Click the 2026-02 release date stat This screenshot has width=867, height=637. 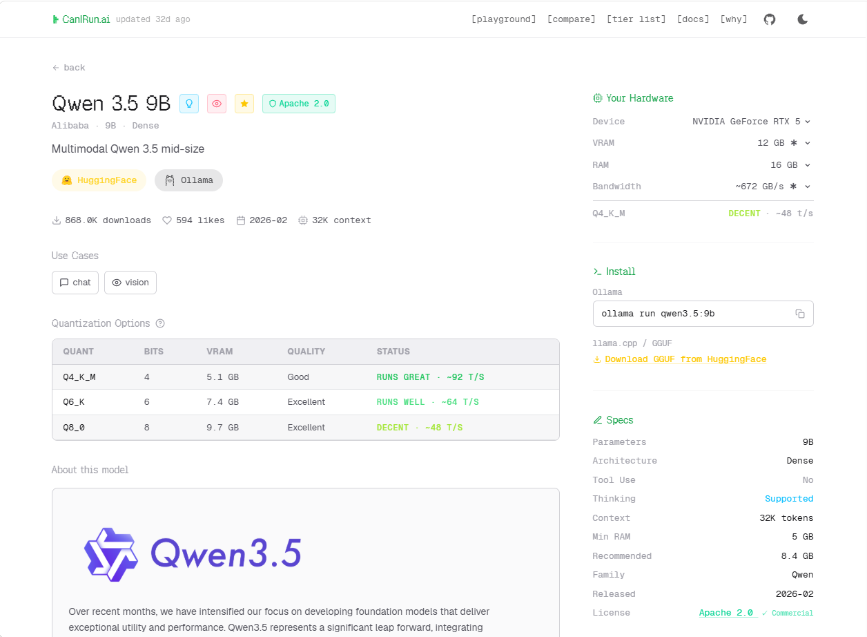pos(262,220)
